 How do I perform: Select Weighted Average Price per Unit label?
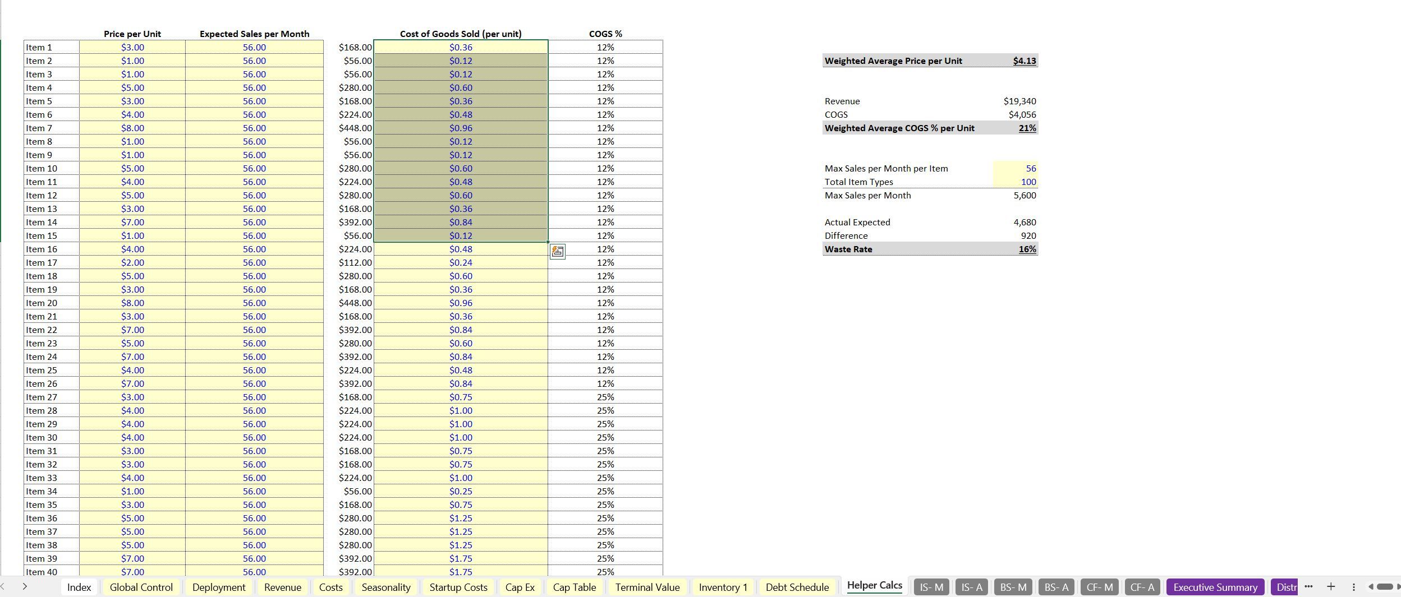[893, 61]
